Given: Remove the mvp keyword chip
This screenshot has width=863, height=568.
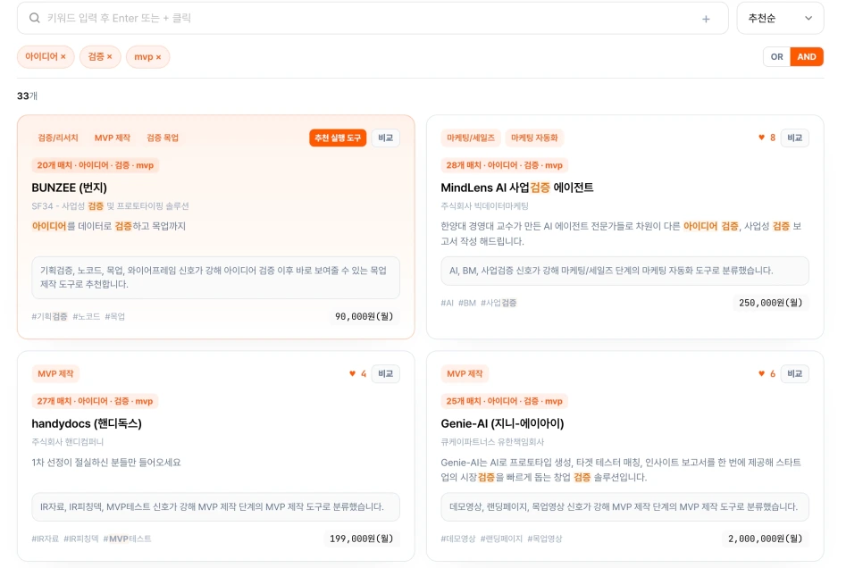Looking at the screenshot, I should click(158, 57).
